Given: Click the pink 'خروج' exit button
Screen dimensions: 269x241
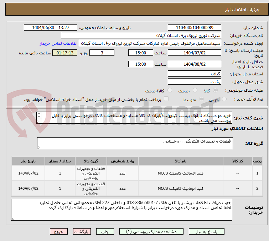Looking at the screenshot, I should point(58,231).
